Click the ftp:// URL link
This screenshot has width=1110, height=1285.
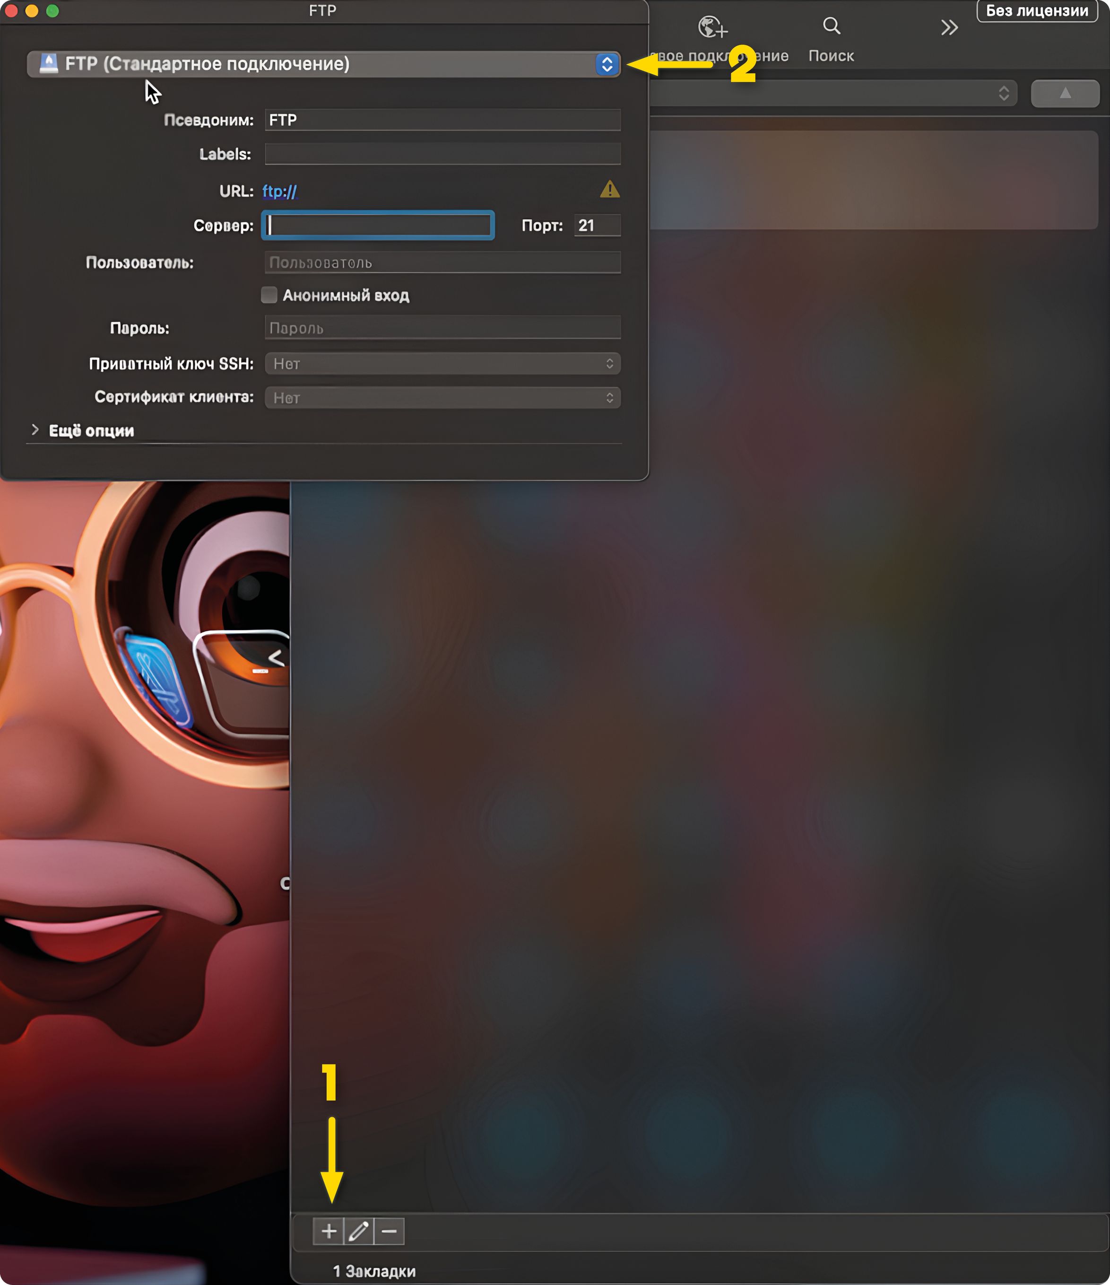tap(279, 192)
